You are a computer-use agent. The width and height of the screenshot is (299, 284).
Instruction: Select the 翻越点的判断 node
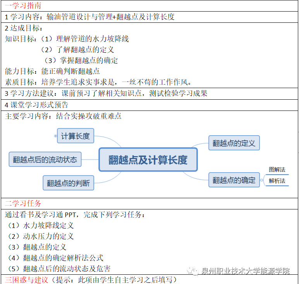click(68, 183)
